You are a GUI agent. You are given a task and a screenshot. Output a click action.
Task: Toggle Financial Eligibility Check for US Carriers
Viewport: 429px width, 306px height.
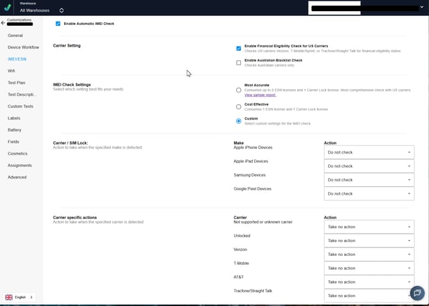click(239, 48)
